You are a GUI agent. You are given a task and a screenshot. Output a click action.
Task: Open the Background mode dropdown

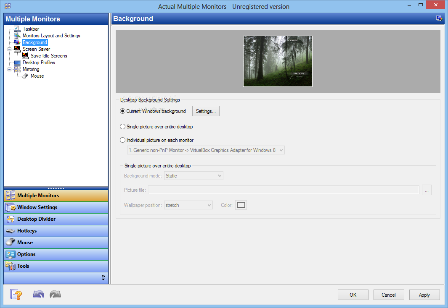pyautogui.click(x=194, y=176)
